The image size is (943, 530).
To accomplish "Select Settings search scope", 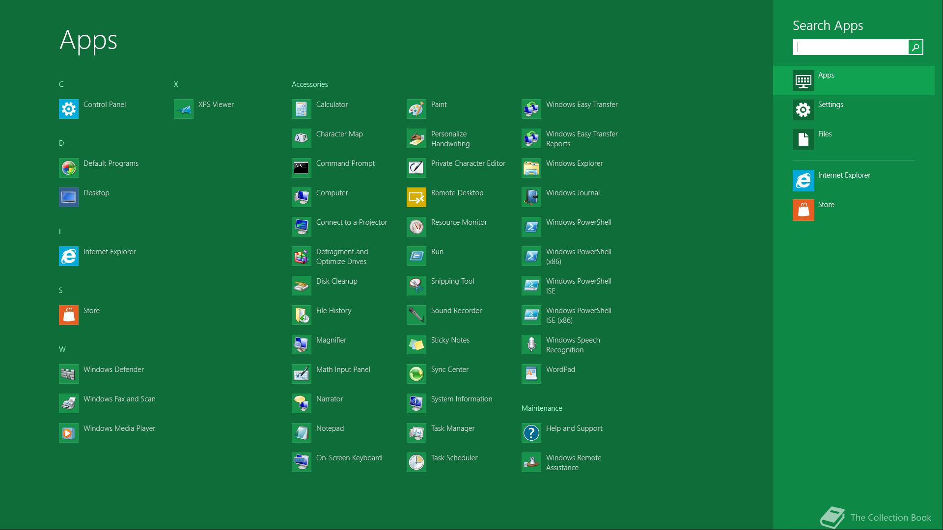I will pyautogui.click(x=854, y=110).
